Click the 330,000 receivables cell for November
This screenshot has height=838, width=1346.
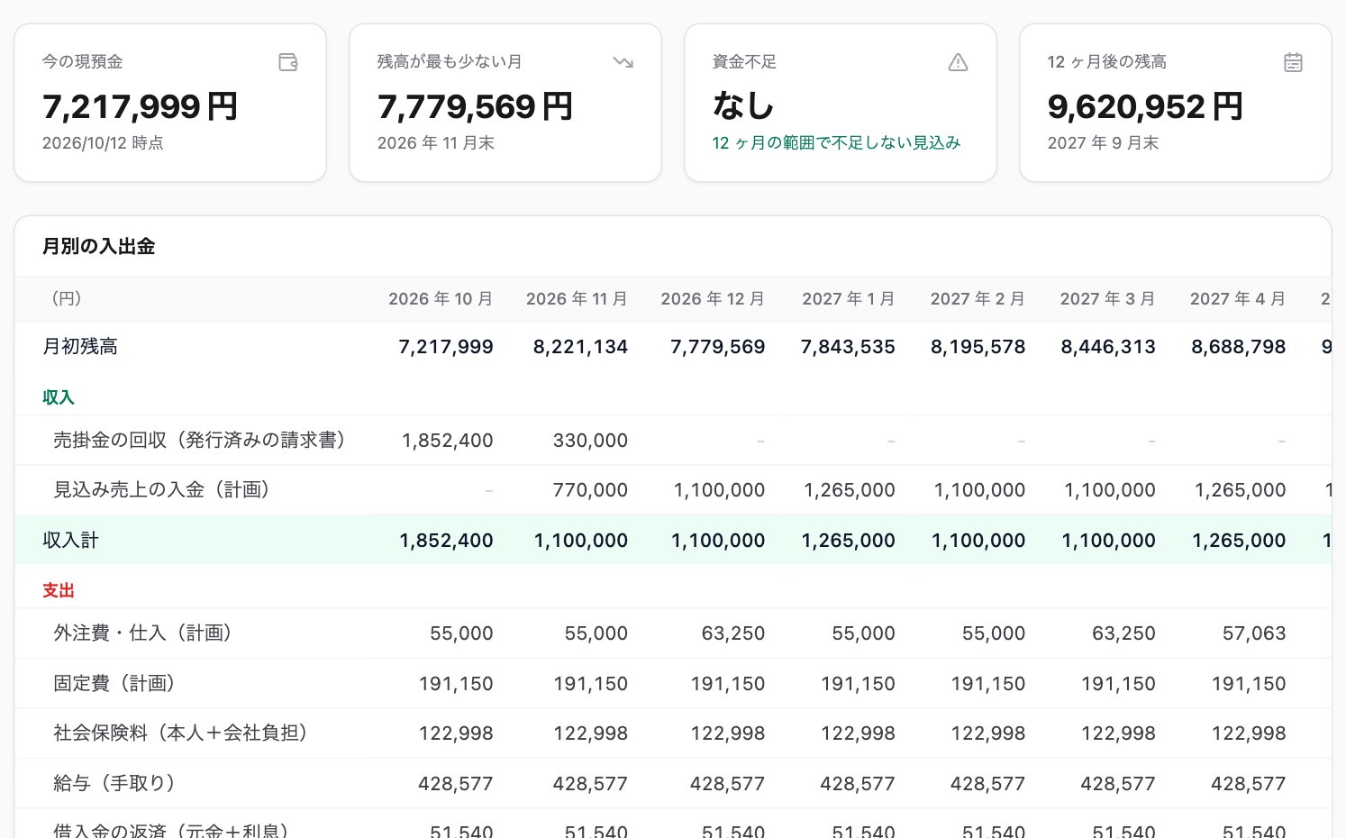pyautogui.click(x=590, y=441)
